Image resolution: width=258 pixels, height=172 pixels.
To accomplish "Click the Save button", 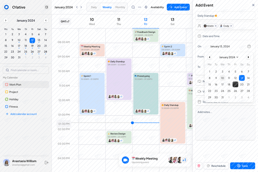I will [243, 166].
